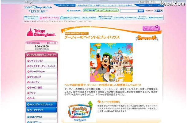Click the Goofy painting main image

111,62
